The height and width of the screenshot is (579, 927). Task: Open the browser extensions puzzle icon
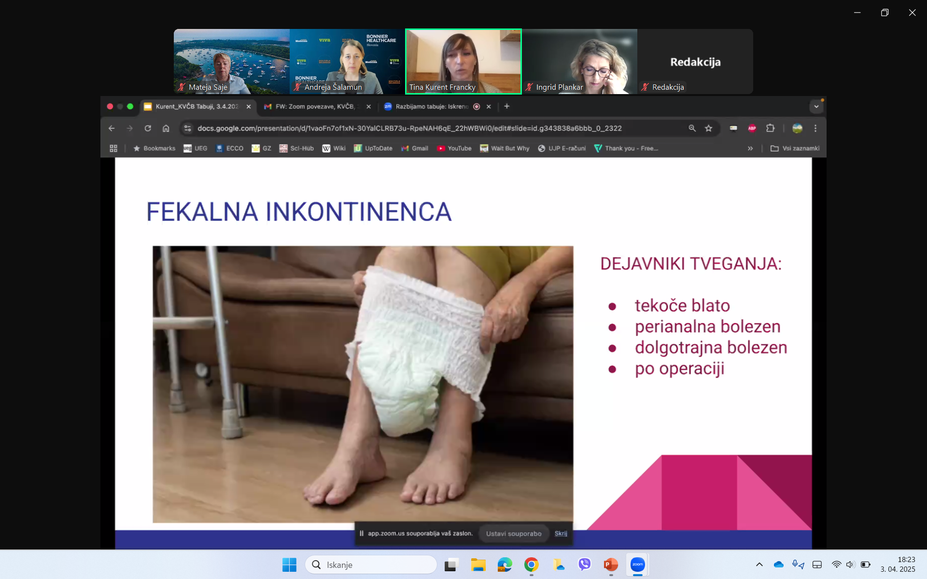click(771, 128)
